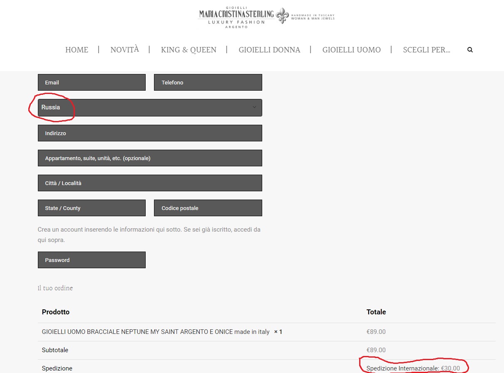Click the search magnifier icon
Screen dimensions: 504x373
(470, 50)
